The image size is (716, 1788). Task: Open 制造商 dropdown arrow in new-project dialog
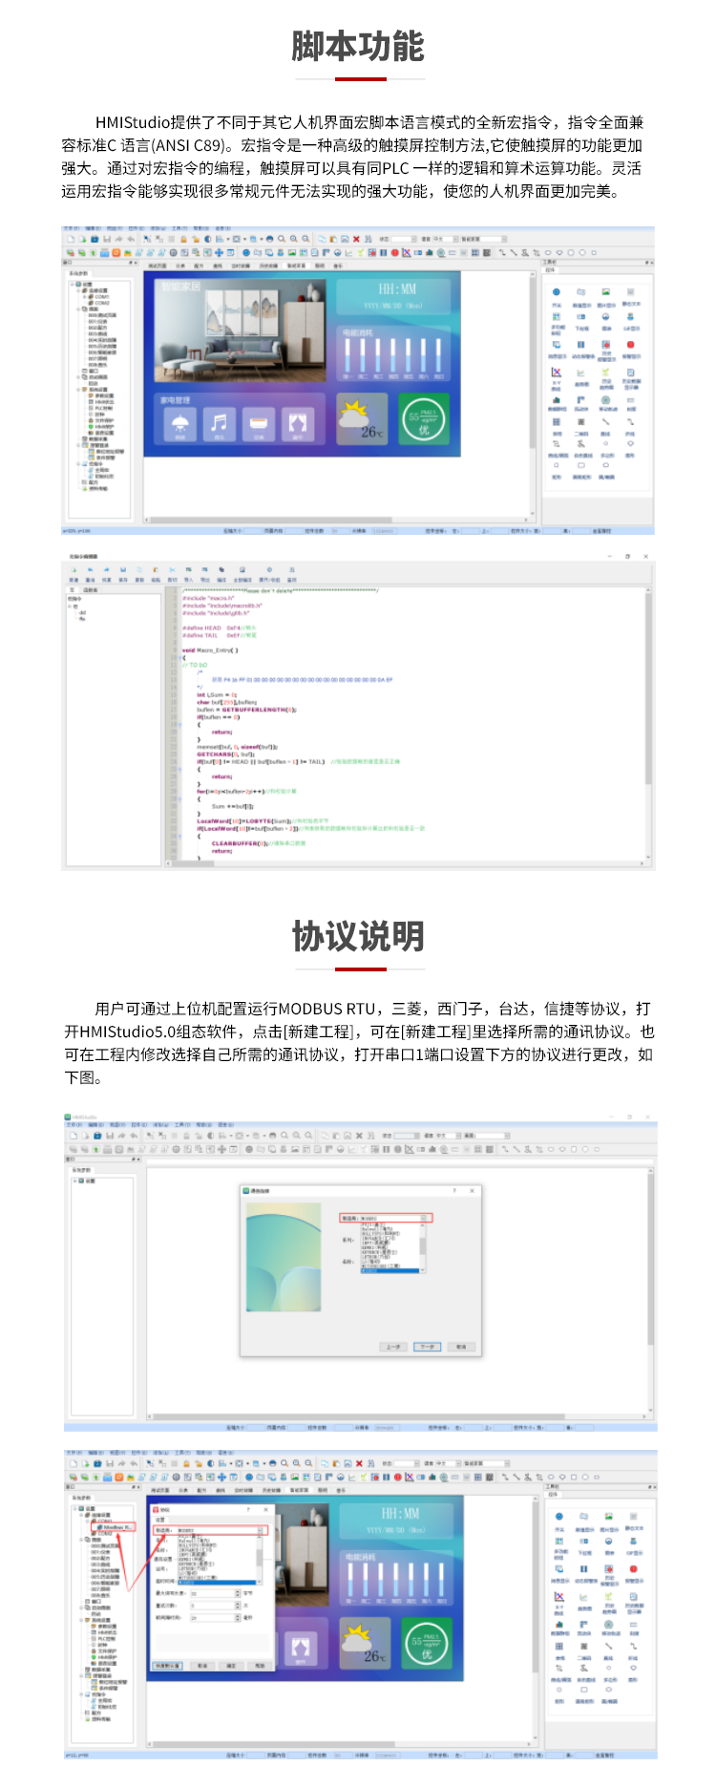[x=425, y=1219]
